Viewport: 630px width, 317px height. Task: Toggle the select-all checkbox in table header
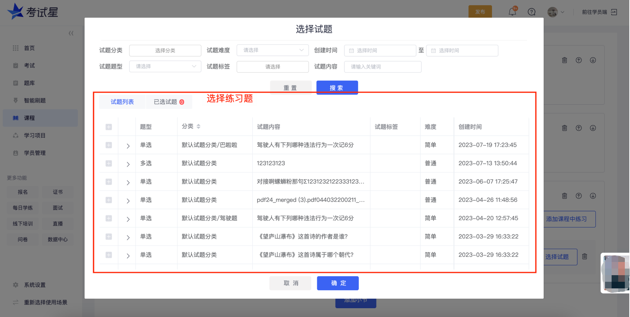(109, 127)
